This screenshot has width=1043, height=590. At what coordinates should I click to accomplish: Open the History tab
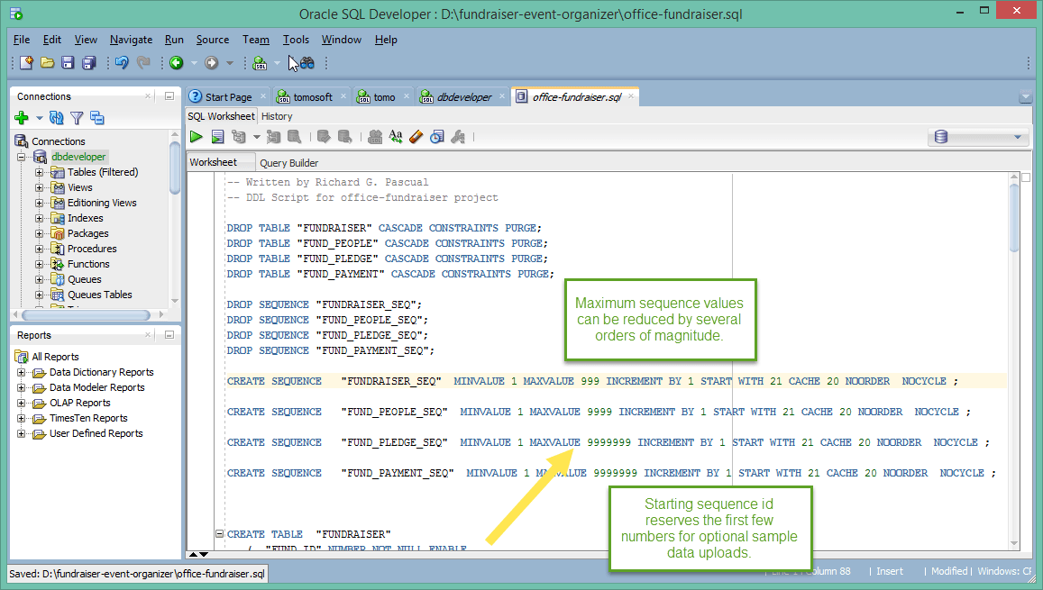coord(277,116)
